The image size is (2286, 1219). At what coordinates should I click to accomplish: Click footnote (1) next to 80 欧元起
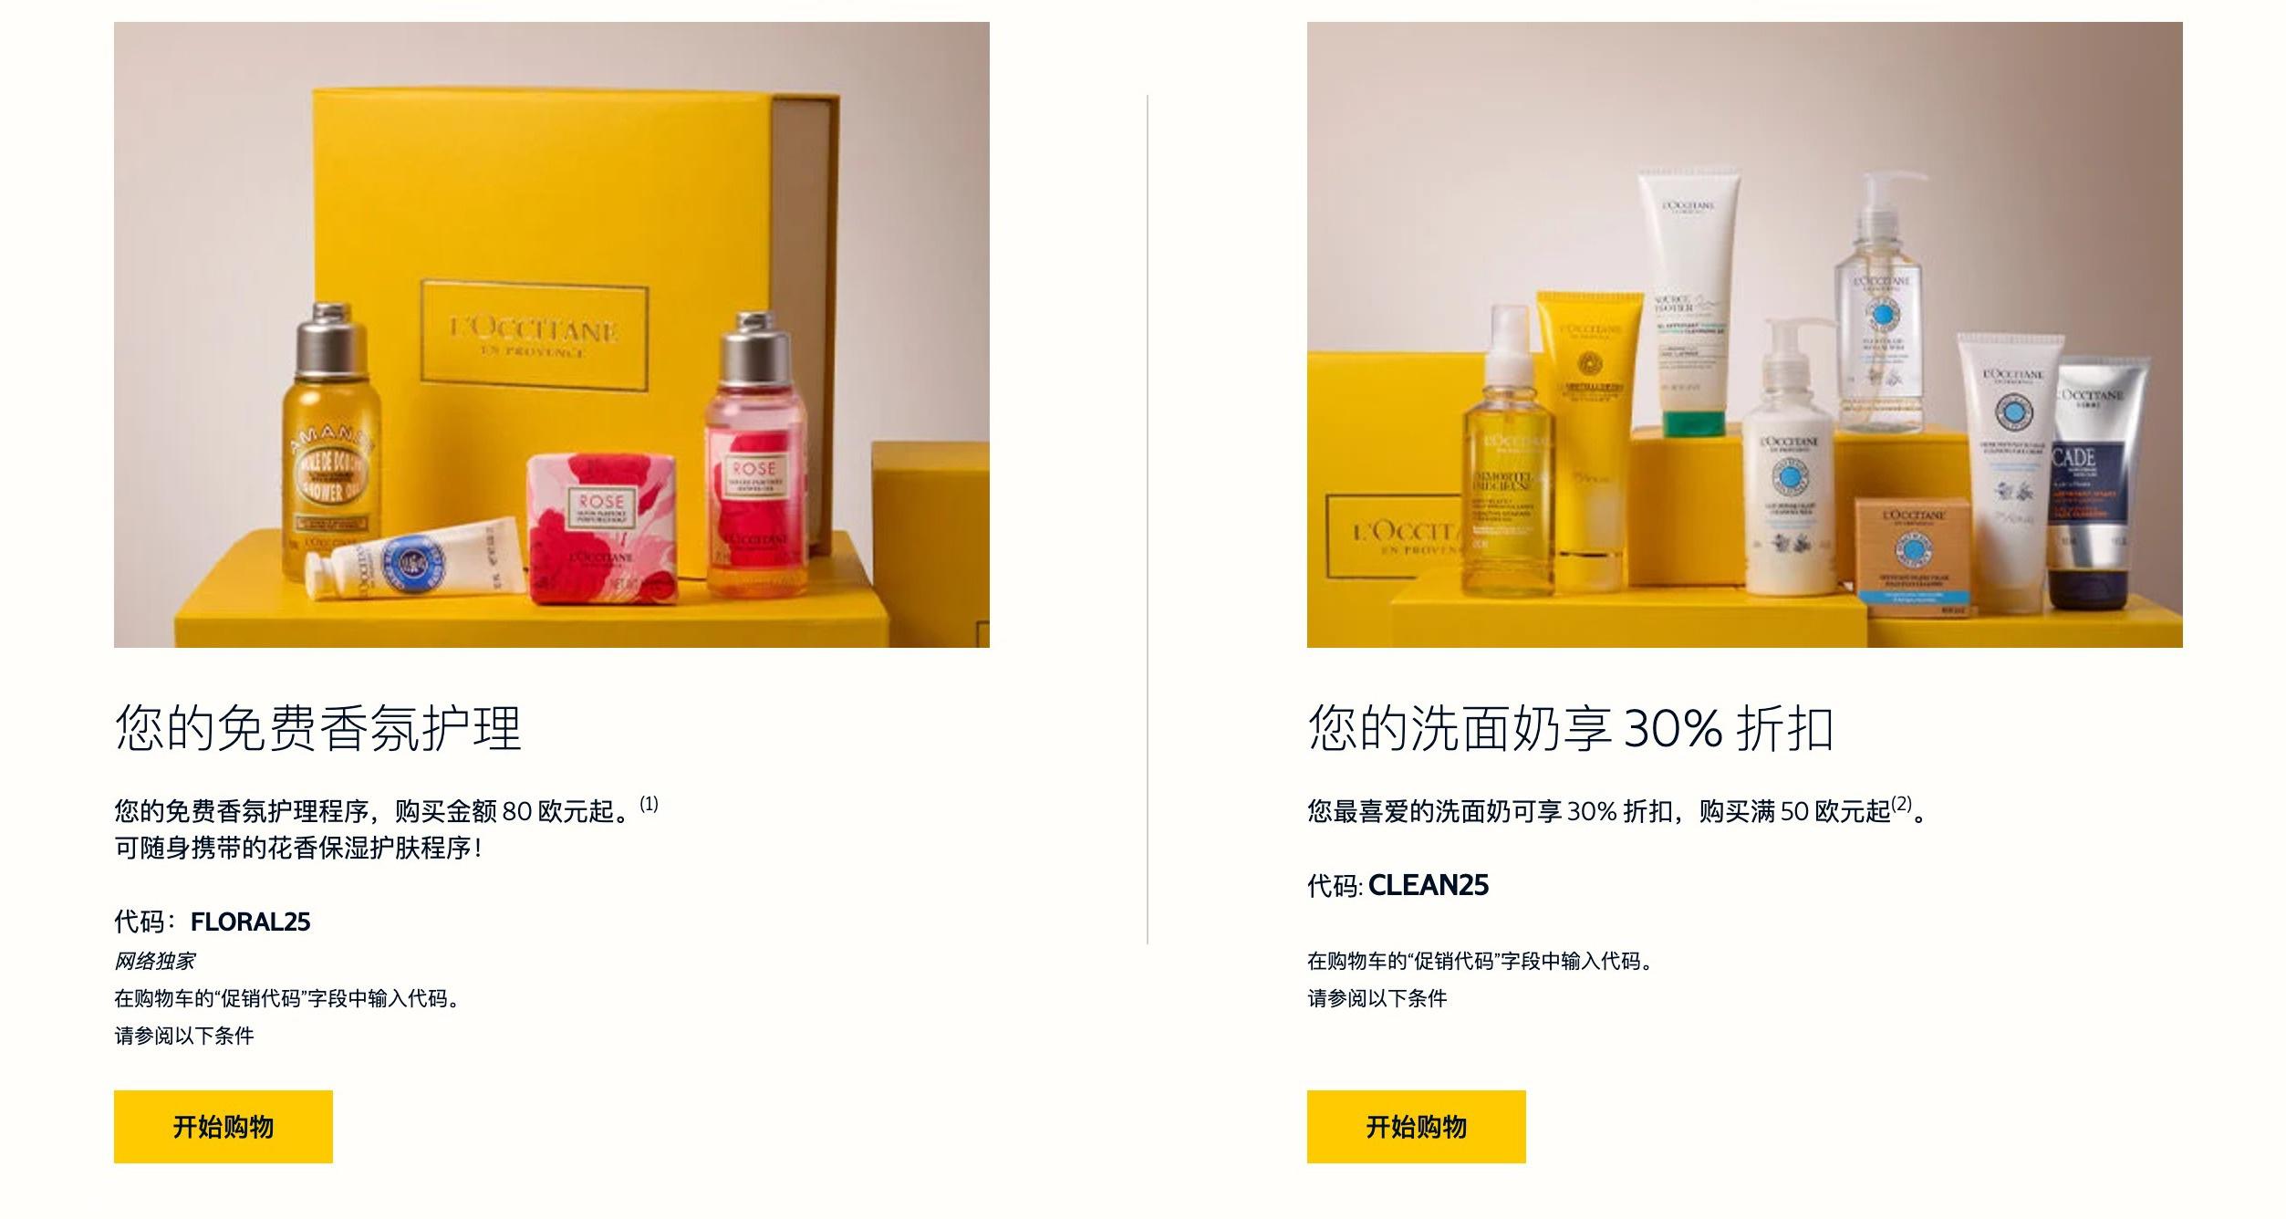click(649, 804)
